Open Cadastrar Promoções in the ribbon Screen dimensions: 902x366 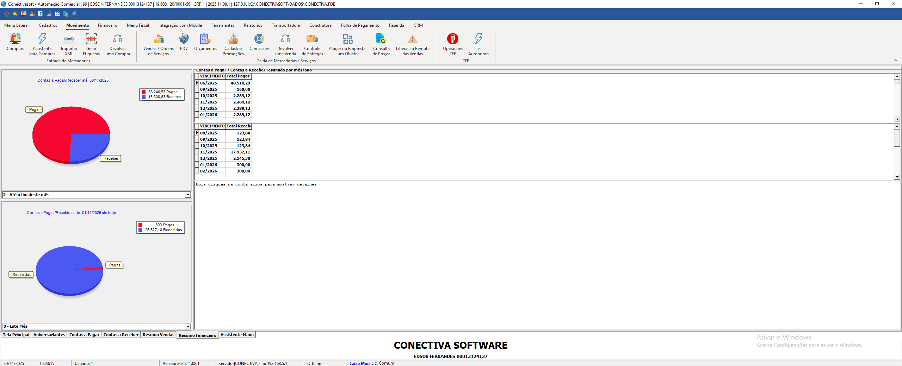[x=233, y=39]
